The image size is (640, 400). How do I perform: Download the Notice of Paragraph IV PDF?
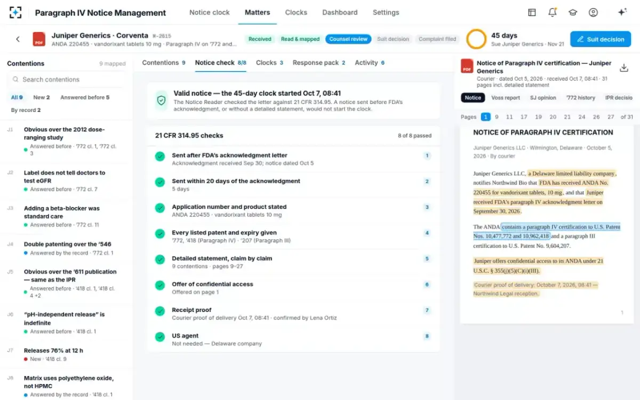click(623, 68)
